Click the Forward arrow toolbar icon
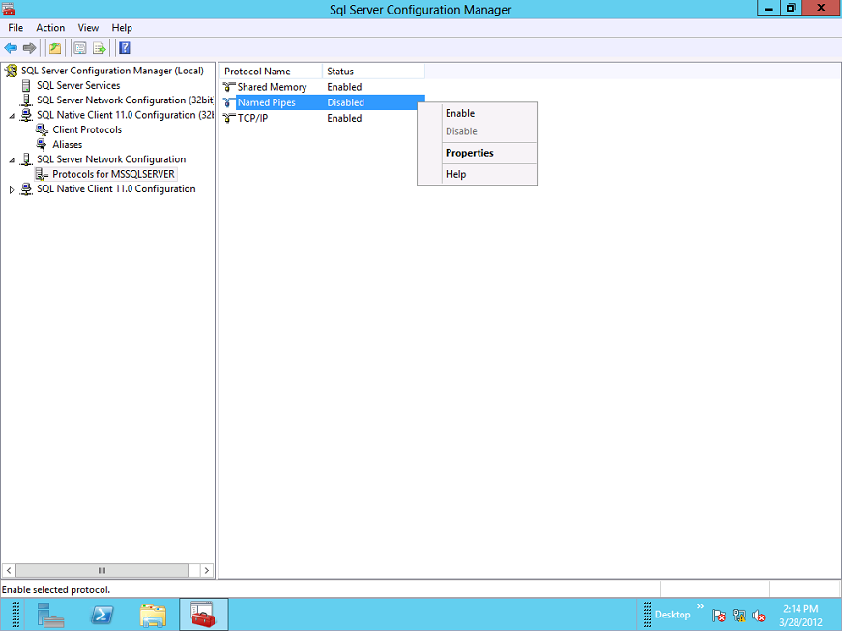This screenshot has width=842, height=631. (30, 48)
